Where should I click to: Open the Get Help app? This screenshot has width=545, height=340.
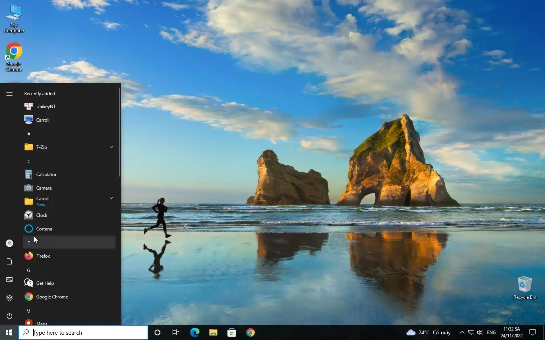(x=69, y=283)
